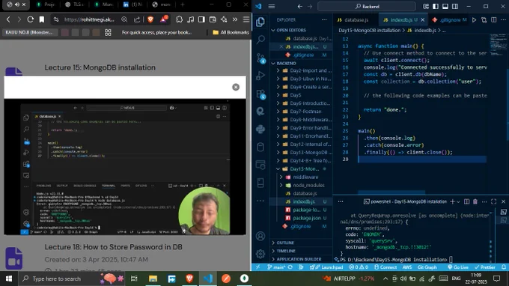509x286 pixels.
Task: Open the database extension view
Action: click(x=260, y=147)
